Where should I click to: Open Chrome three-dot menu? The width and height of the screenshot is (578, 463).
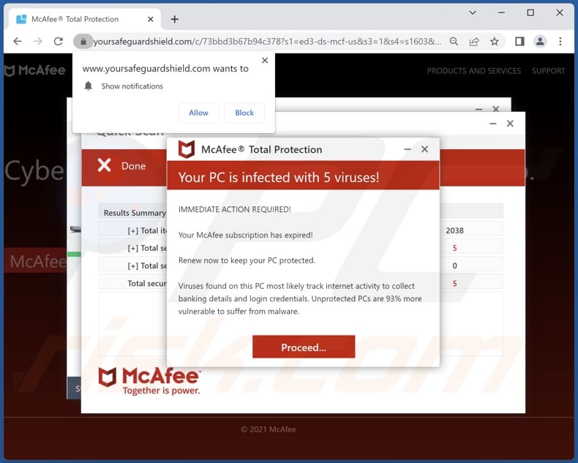[x=560, y=41]
